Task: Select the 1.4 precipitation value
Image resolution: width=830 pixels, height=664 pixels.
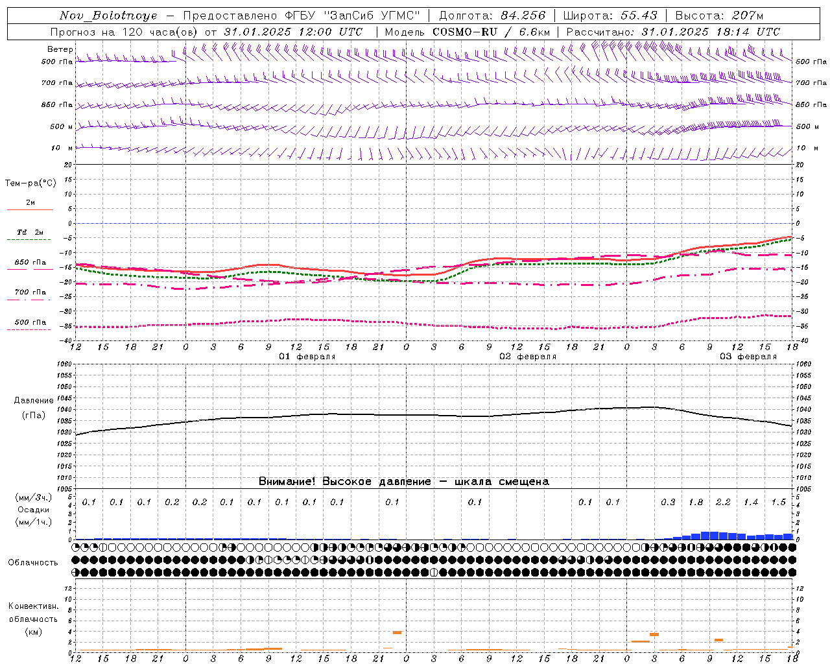Action: click(751, 503)
